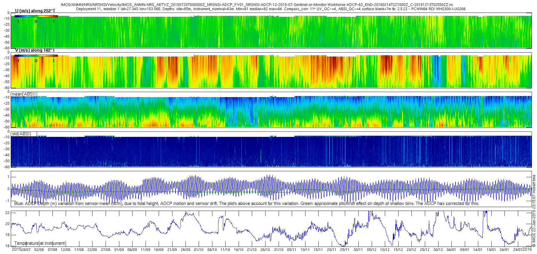537x254 pixels.
Task: Click the 22 tick on temperature axis
Action: (x=8, y=213)
